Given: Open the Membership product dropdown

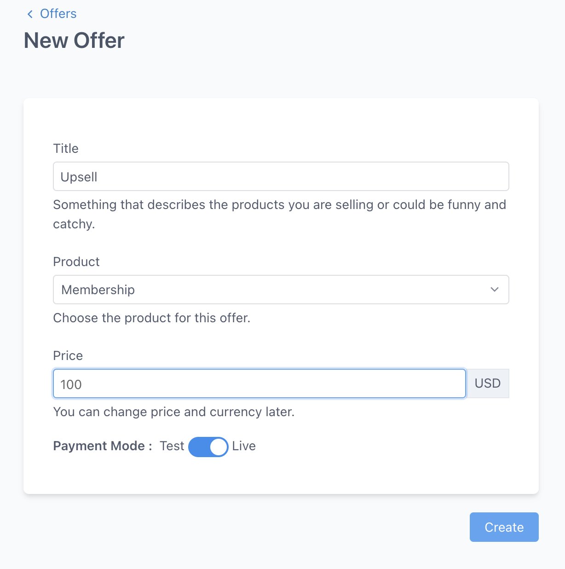Looking at the screenshot, I should (x=281, y=290).
